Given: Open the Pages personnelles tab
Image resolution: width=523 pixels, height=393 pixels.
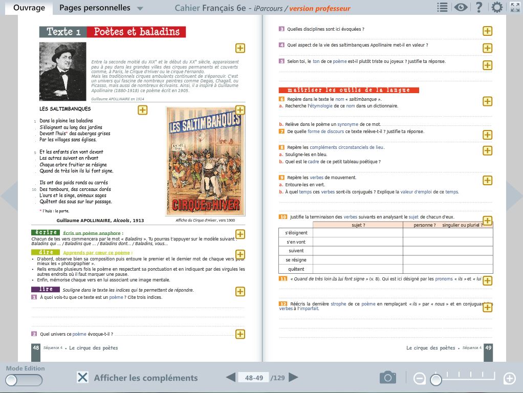Looking at the screenshot, I should [x=95, y=8].
